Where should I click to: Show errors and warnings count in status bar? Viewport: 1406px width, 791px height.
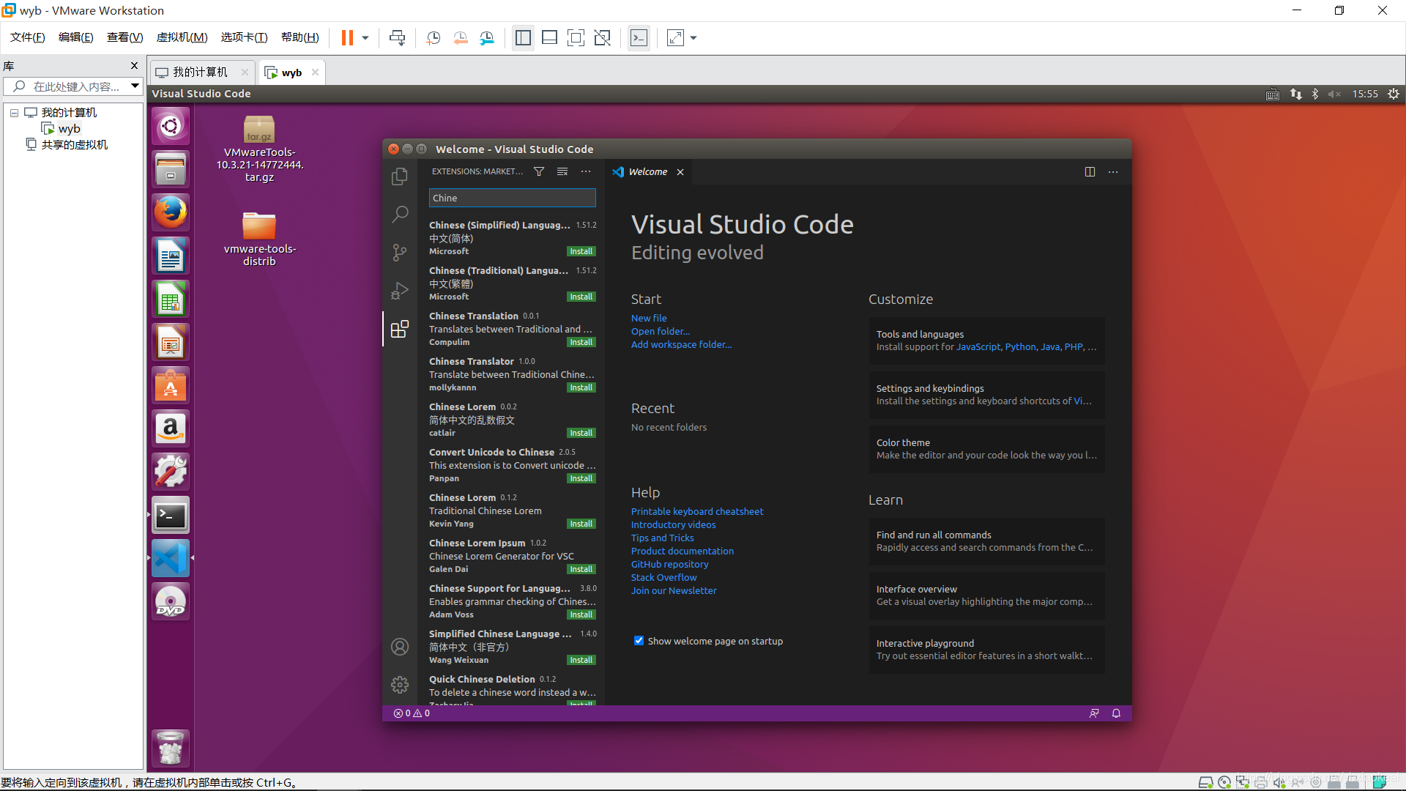pos(412,713)
